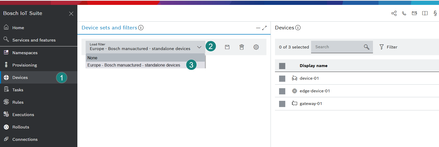439x147 pixels.
Task: Save the current device filter
Action: [227, 47]
